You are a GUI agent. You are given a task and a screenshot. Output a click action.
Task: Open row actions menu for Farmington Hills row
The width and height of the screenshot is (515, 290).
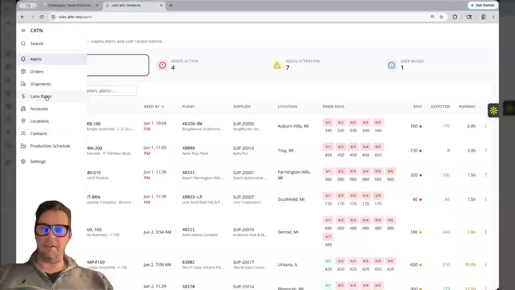[485, 175]
